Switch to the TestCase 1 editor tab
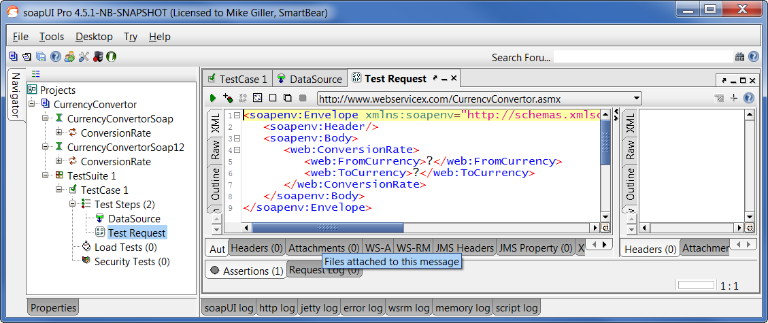The width and height of the screenshot is (768, 323). coord(237,79)
